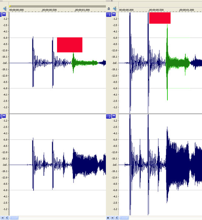Click the 00:00:00.500 mark on the left ruler

pyautogui.click(x=49, y=10)
